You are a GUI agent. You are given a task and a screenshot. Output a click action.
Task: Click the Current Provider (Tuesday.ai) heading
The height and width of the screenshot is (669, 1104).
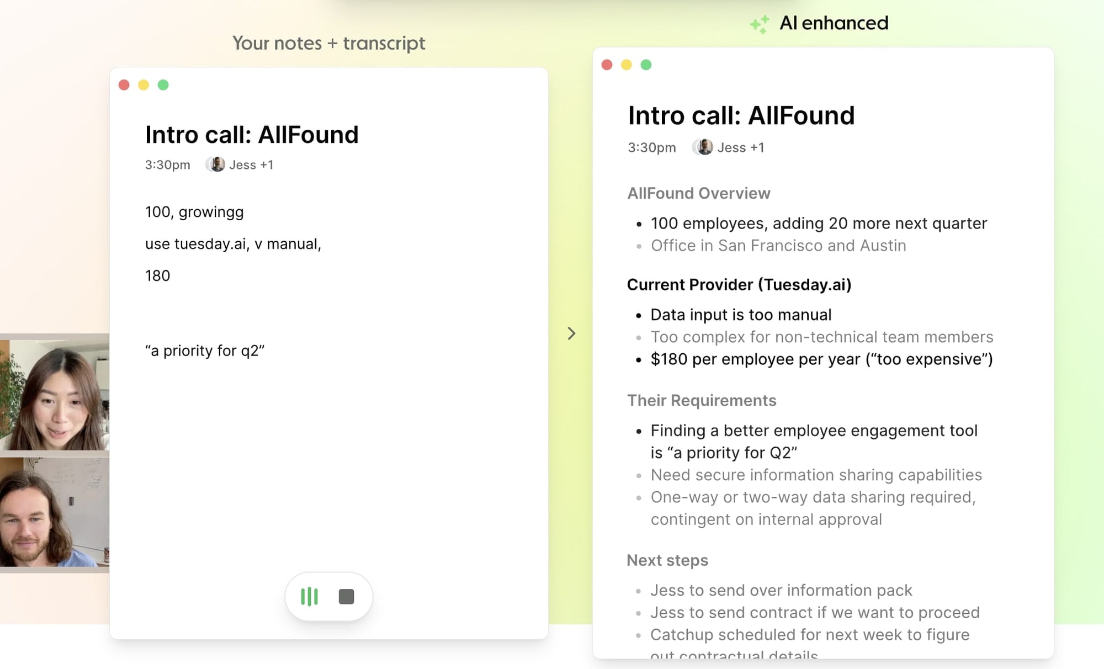coord(739,285)
